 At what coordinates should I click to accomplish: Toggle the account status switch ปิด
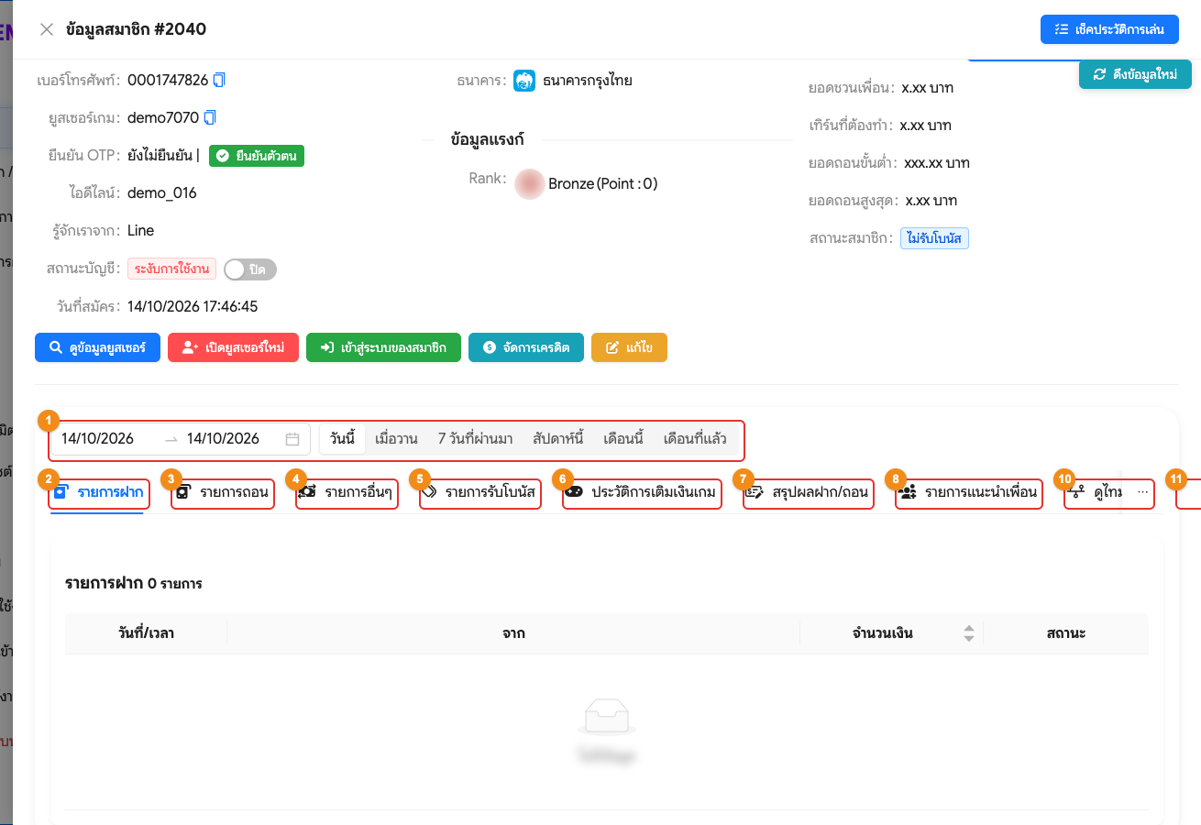click(250, 269)
